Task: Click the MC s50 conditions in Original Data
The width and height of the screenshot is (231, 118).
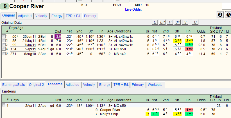Action: (x=120, y=49)
